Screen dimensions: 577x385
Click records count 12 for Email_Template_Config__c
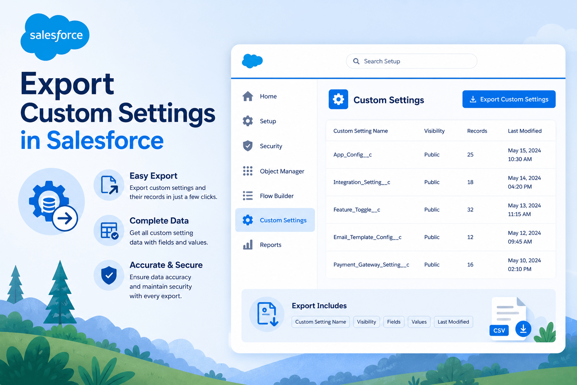[470, 237]
